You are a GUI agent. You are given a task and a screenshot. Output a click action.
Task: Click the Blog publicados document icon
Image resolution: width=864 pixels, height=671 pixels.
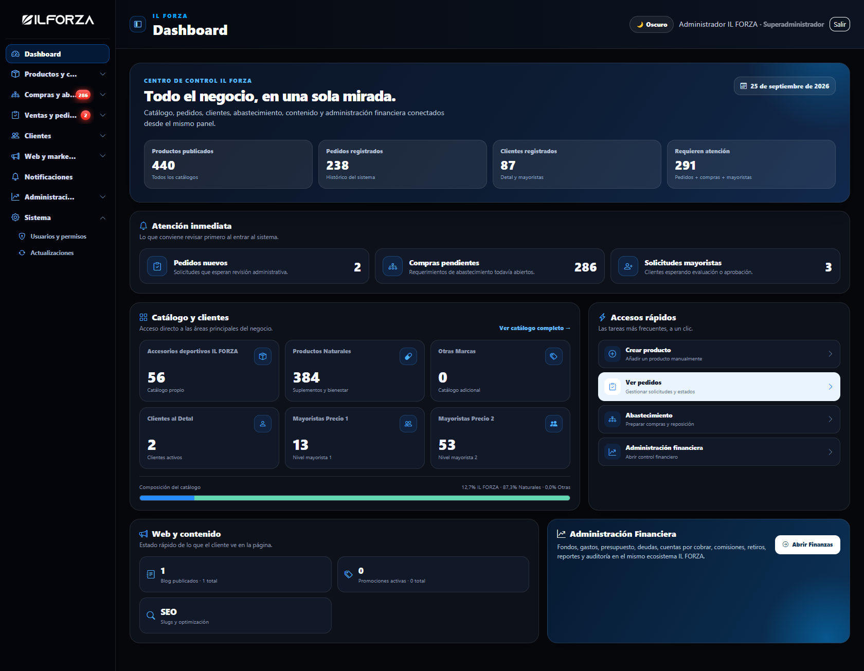(151, 574)
